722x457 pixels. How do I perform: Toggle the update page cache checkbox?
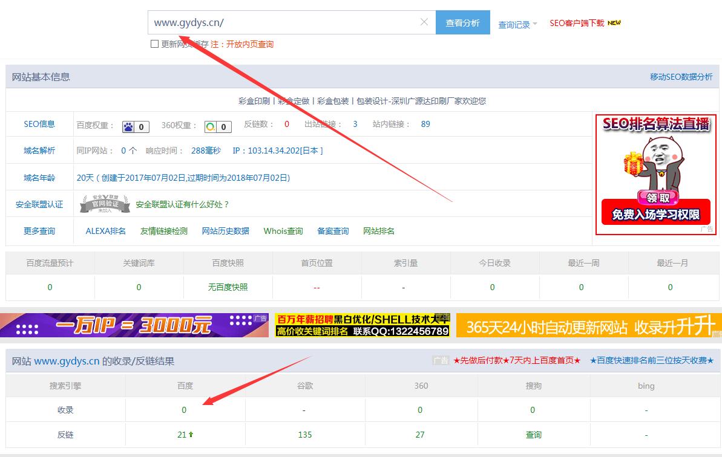click(x=155, y=44)
